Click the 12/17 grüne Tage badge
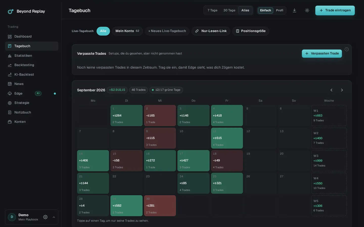Image resolution: width=364 pixels, height=227 pixels. (166, 90)
